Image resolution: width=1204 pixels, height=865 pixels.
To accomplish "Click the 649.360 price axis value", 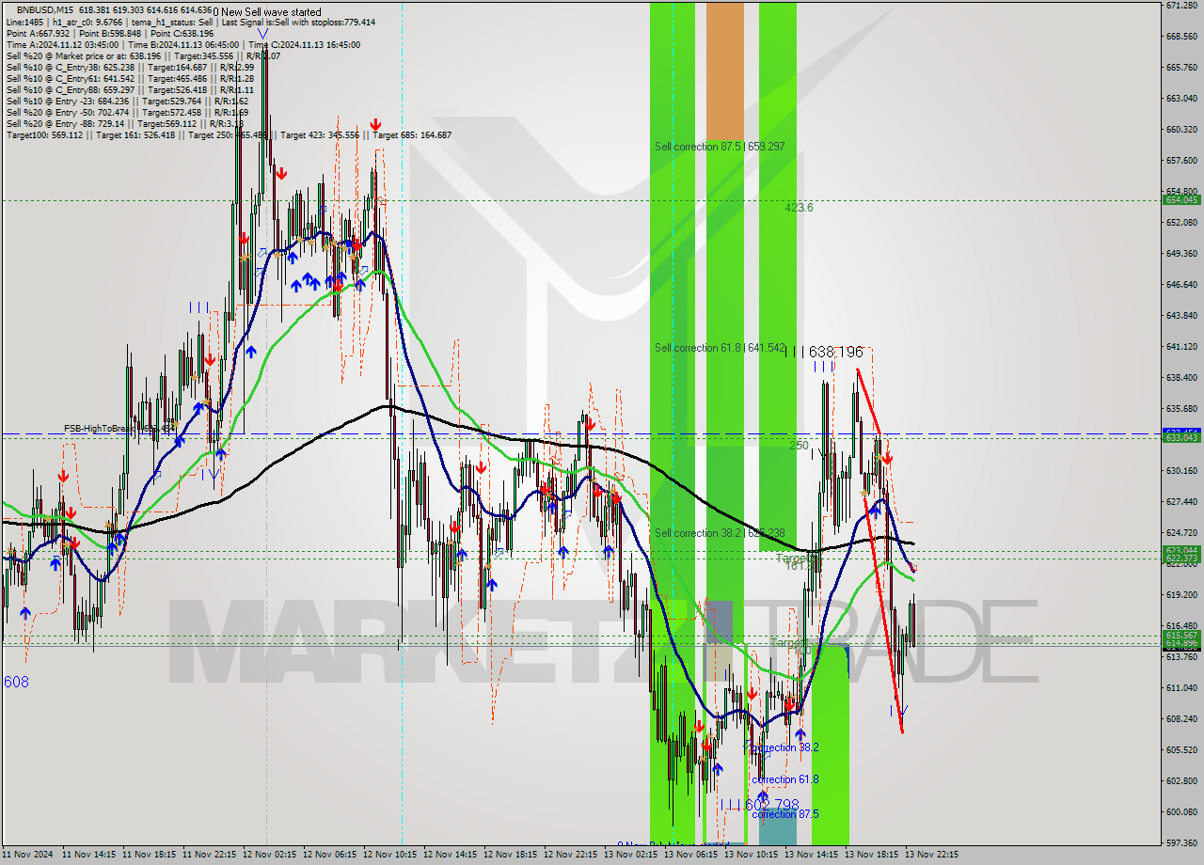I will pos(1181,254).
